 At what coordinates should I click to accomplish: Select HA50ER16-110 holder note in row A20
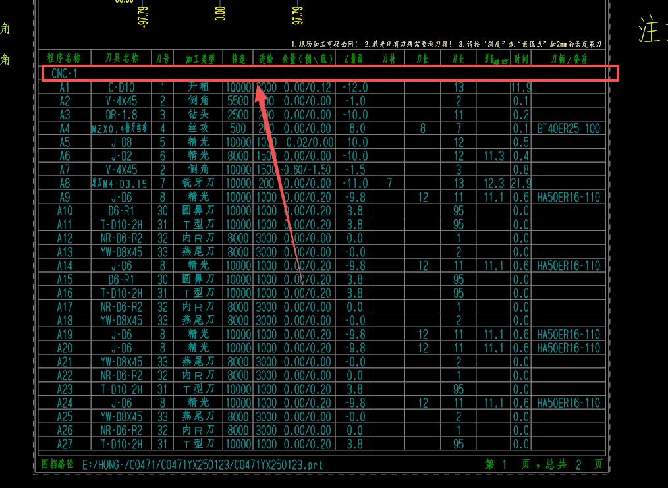pos(569,348)
